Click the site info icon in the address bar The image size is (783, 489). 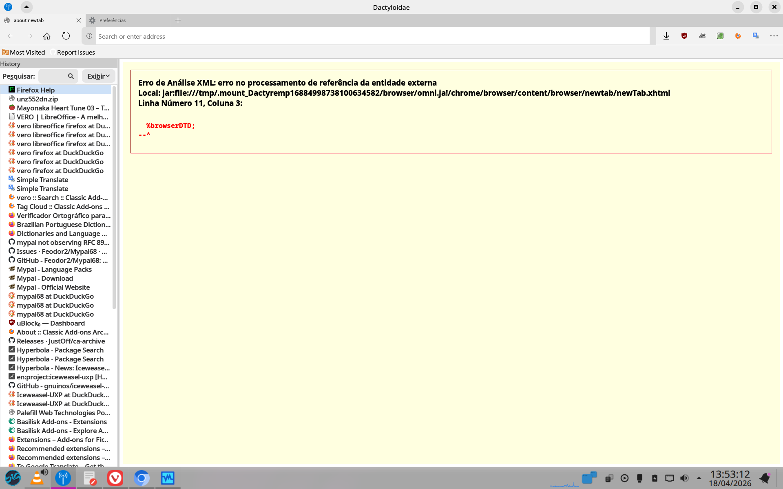pyautogui.click(x=89, y=36)
